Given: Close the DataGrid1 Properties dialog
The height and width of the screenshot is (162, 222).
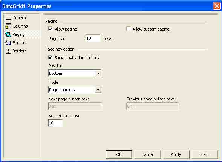Looking at the screenshot, I should pos(217,6).
